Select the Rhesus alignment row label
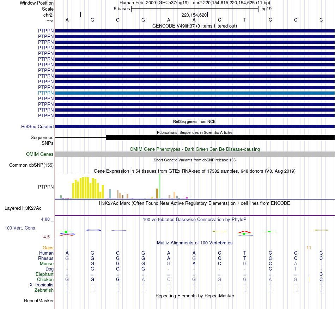 click(46, 258)
